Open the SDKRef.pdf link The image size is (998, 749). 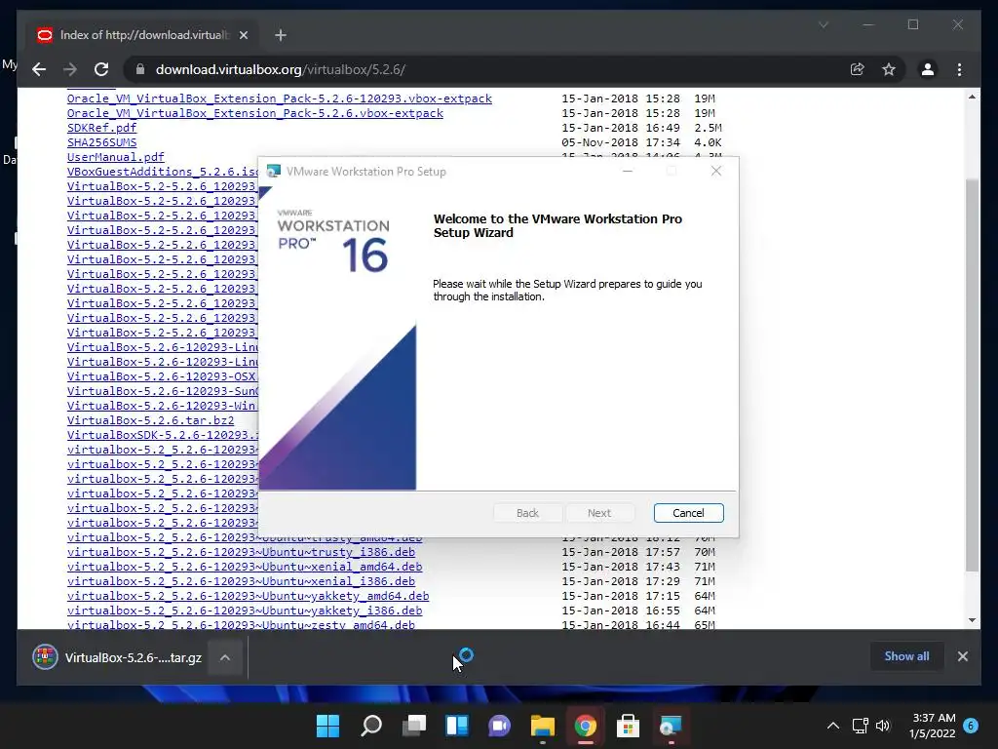101,128
